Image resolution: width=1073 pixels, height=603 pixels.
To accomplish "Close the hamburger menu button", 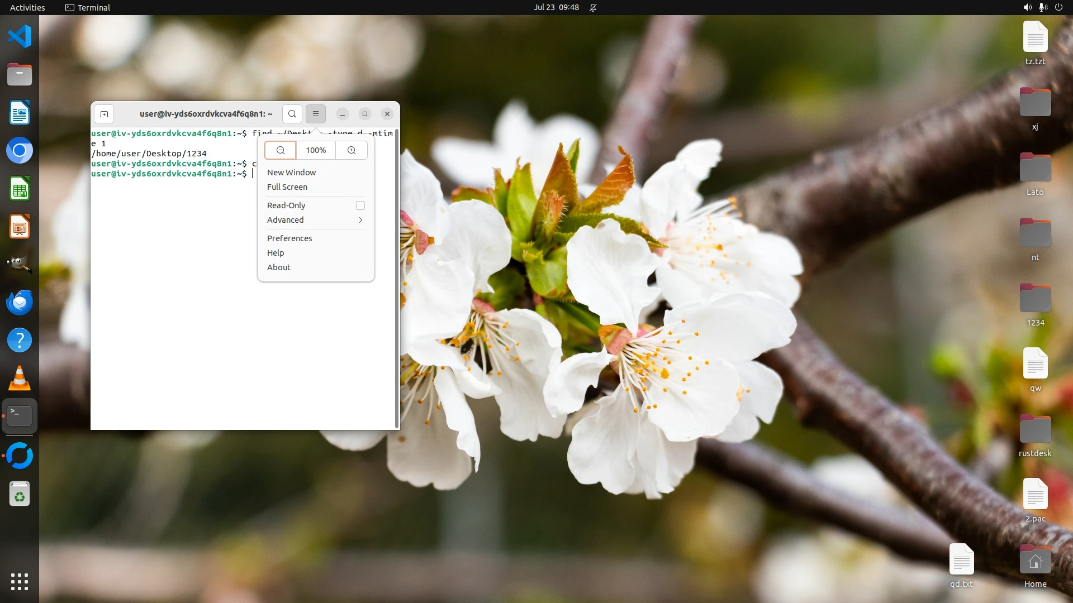I will pos(316,114).
